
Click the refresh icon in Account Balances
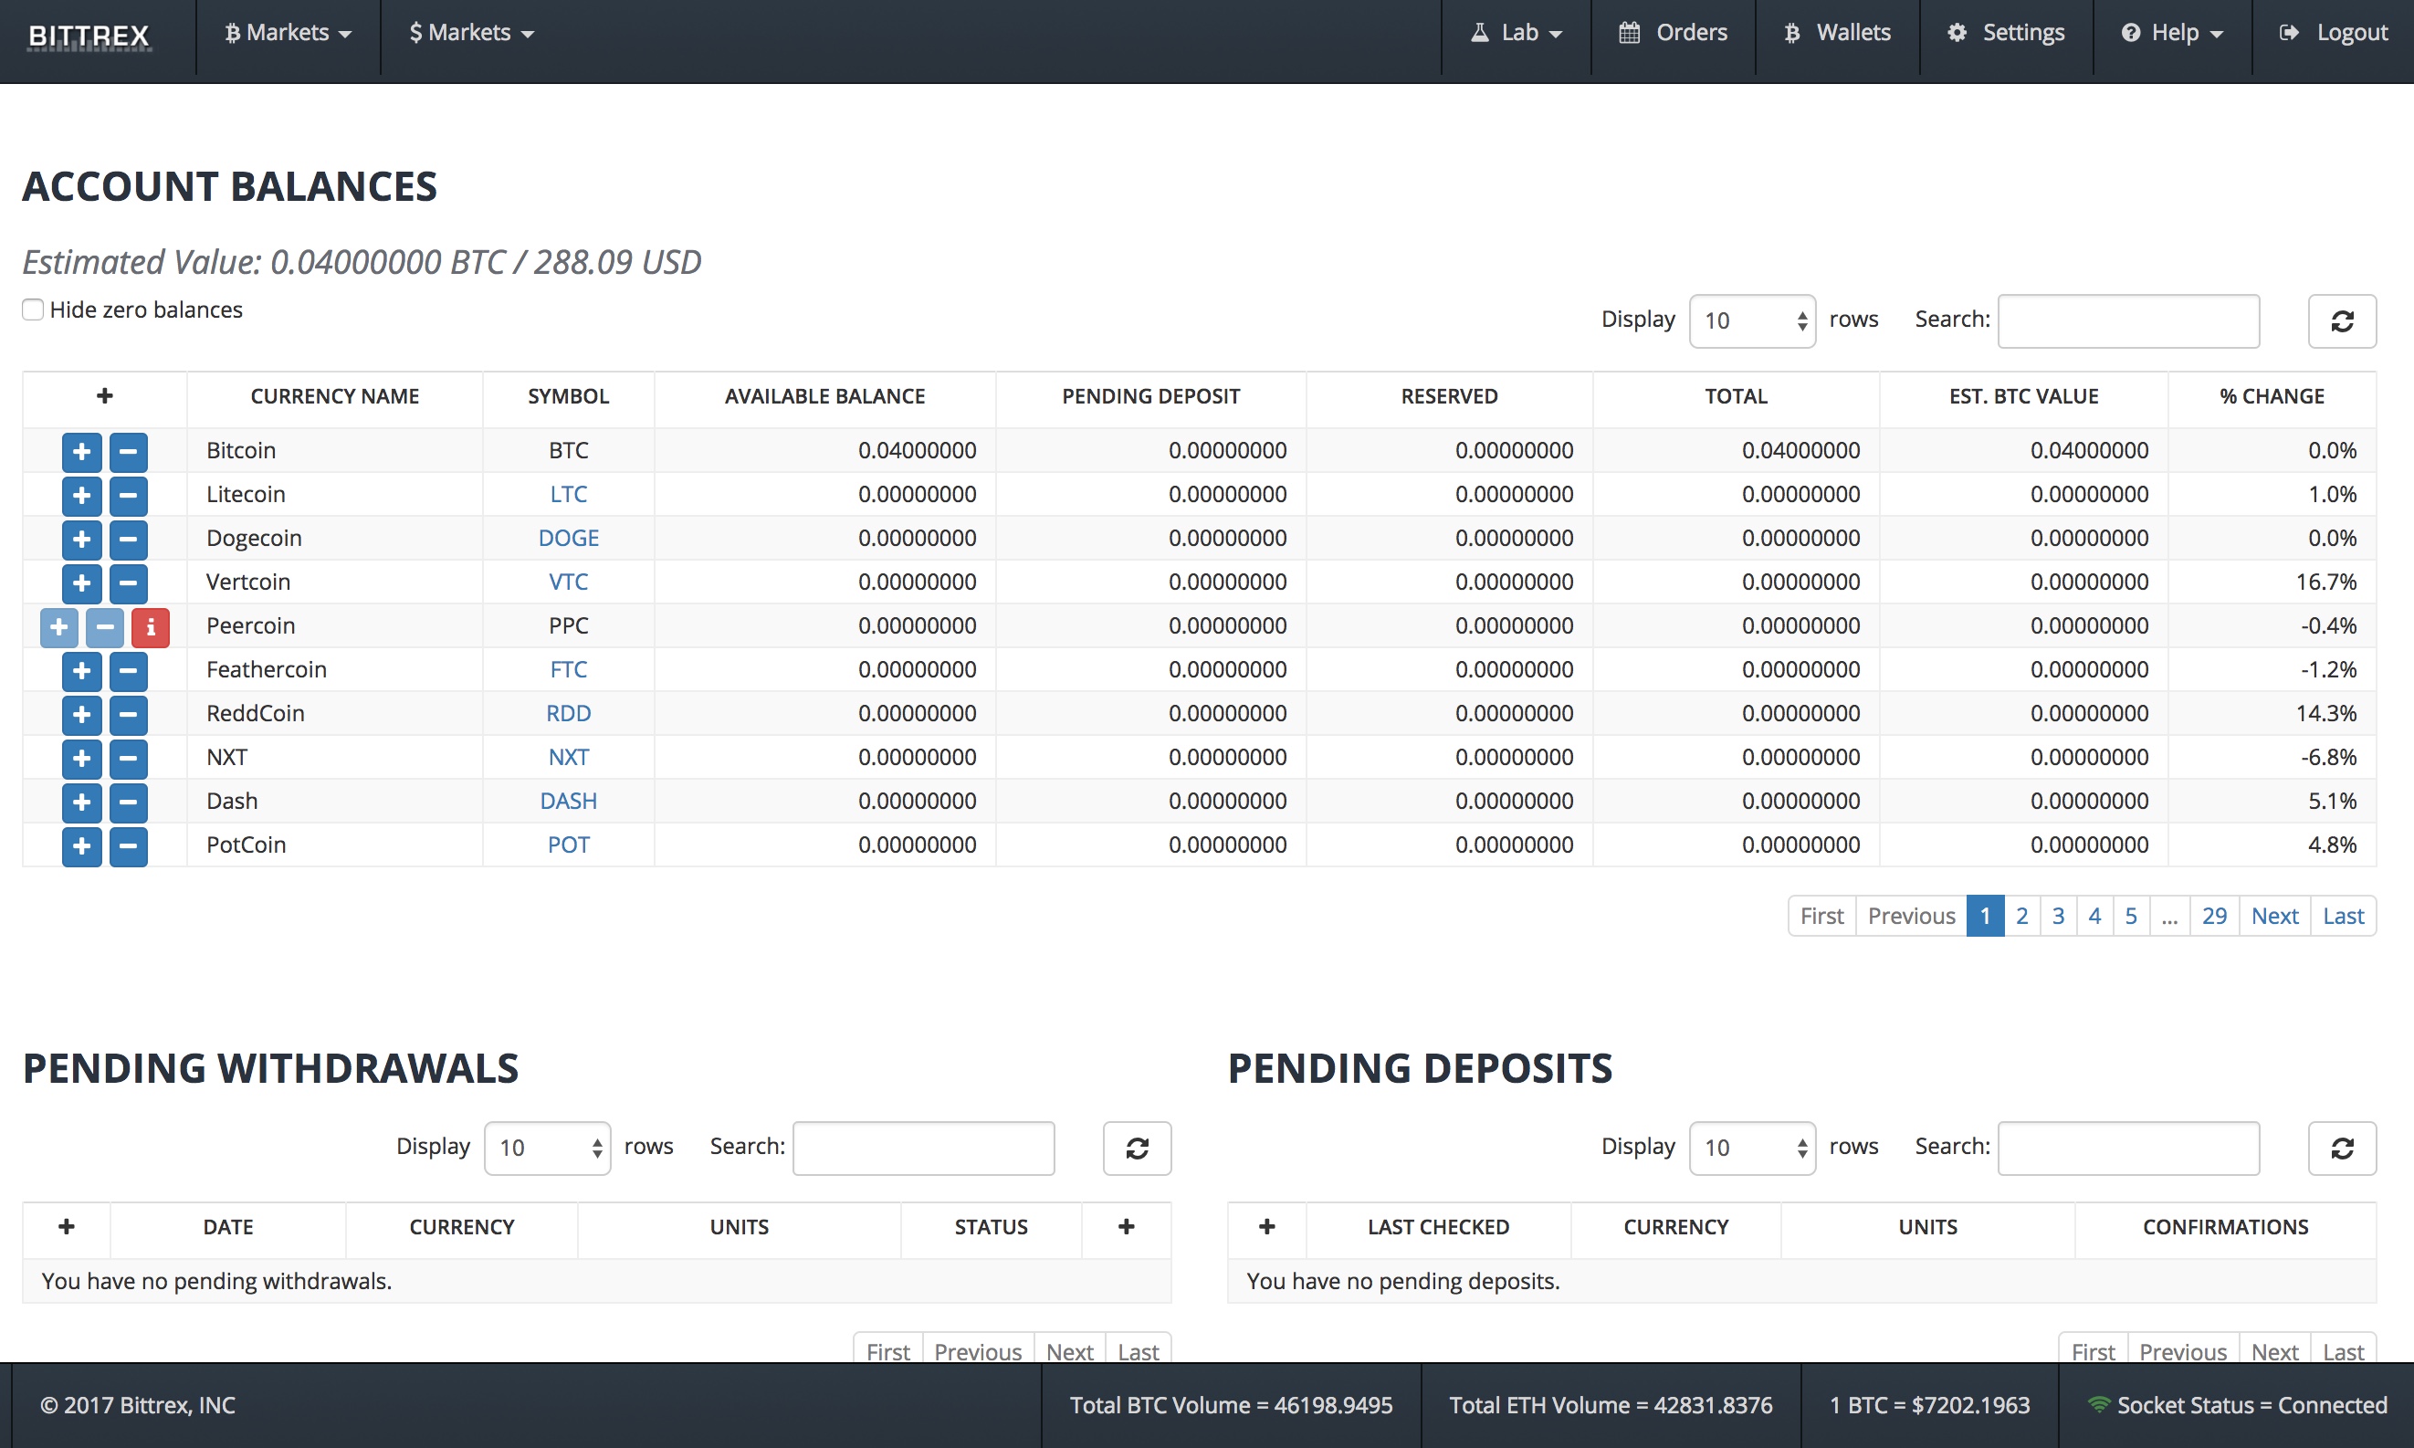[x=2340, y=320]
